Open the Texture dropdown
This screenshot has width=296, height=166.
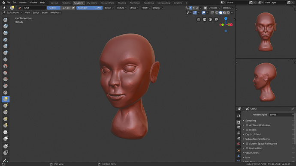point(121,8)
